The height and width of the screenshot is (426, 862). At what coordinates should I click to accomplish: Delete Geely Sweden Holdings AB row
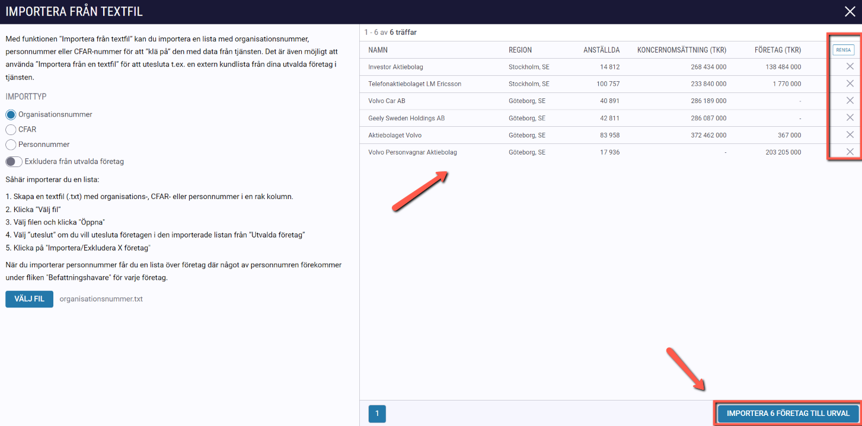click(x=850, y=118)
